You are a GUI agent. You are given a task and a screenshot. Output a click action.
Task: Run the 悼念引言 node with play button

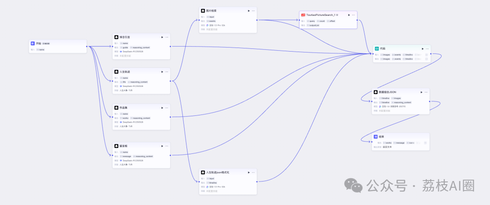(x=162, y=37)
